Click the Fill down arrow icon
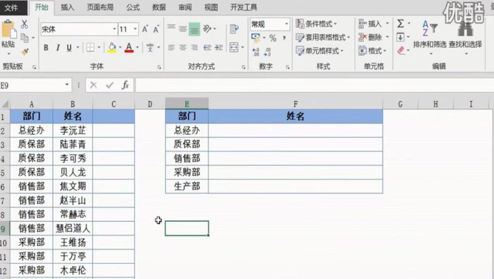 [x=400, y=37]
